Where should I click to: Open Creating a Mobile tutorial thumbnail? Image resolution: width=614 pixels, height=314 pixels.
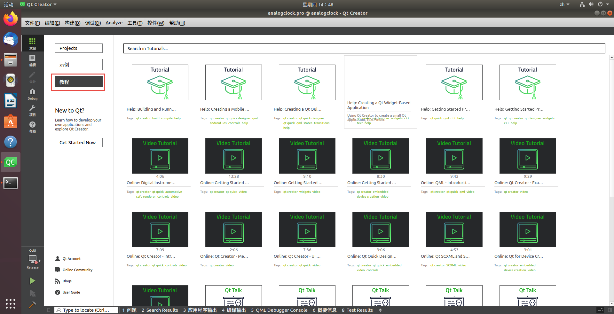point(233,82)
